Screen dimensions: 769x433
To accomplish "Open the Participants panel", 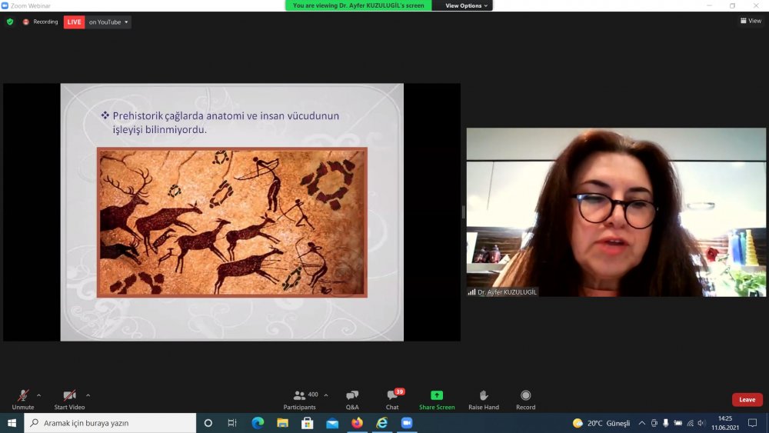I will [300, 398].
